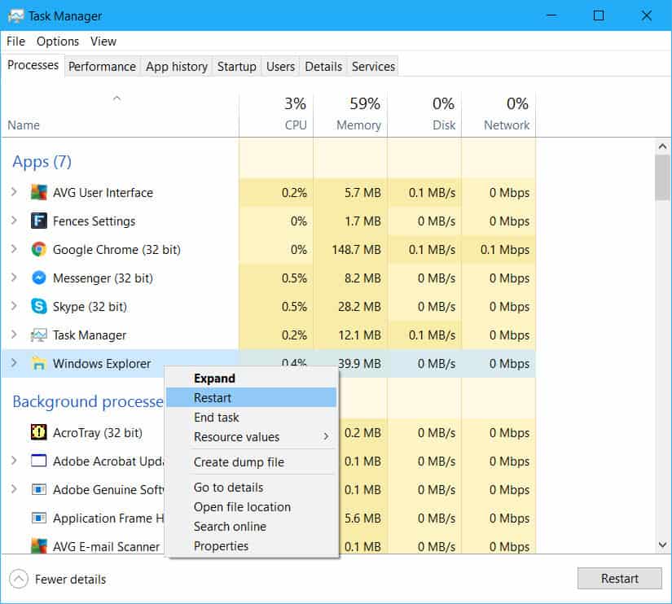
Task: Select the Fences Settings app icon
Action: click(39, 221)
